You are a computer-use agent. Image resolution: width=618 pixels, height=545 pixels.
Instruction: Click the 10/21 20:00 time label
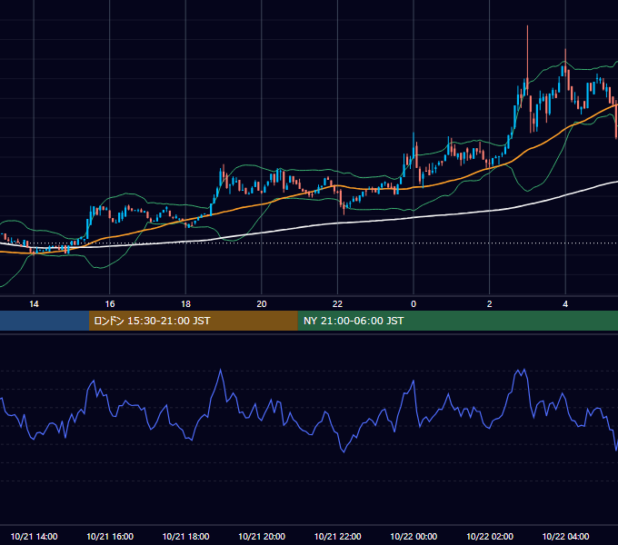coord(262,536)
